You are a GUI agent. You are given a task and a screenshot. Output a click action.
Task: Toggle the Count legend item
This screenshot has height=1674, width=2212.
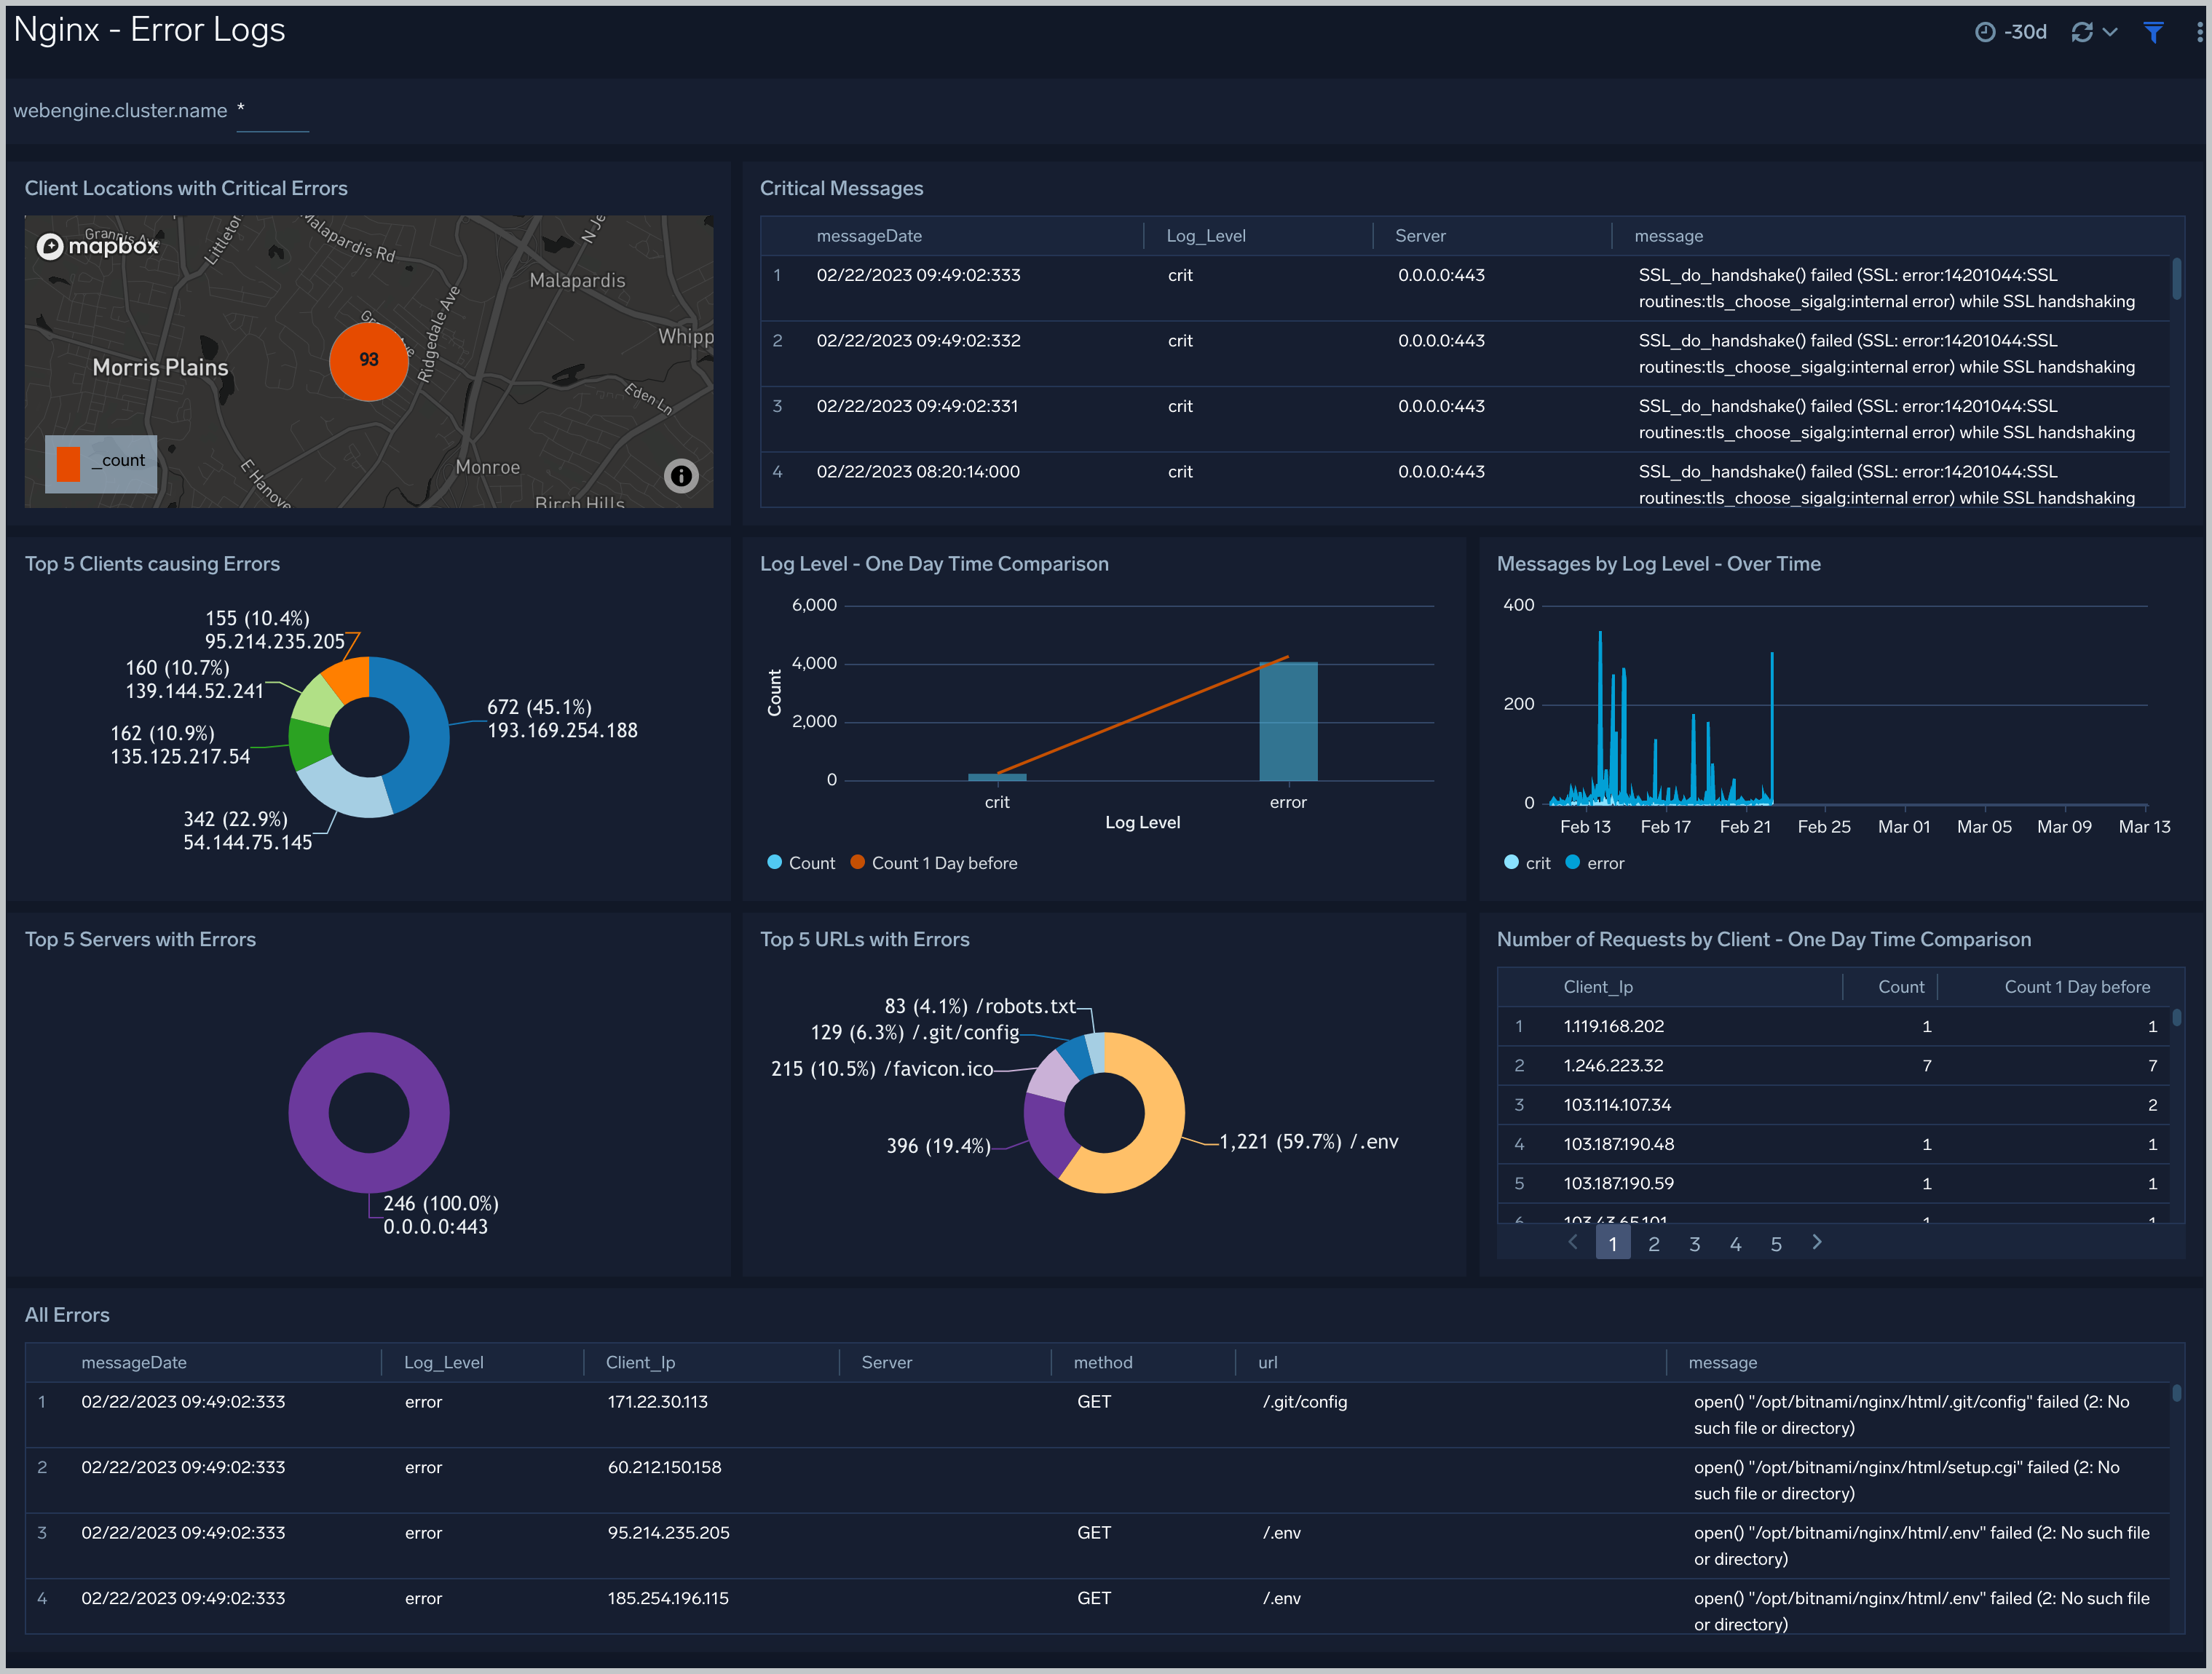pos(800,862)
